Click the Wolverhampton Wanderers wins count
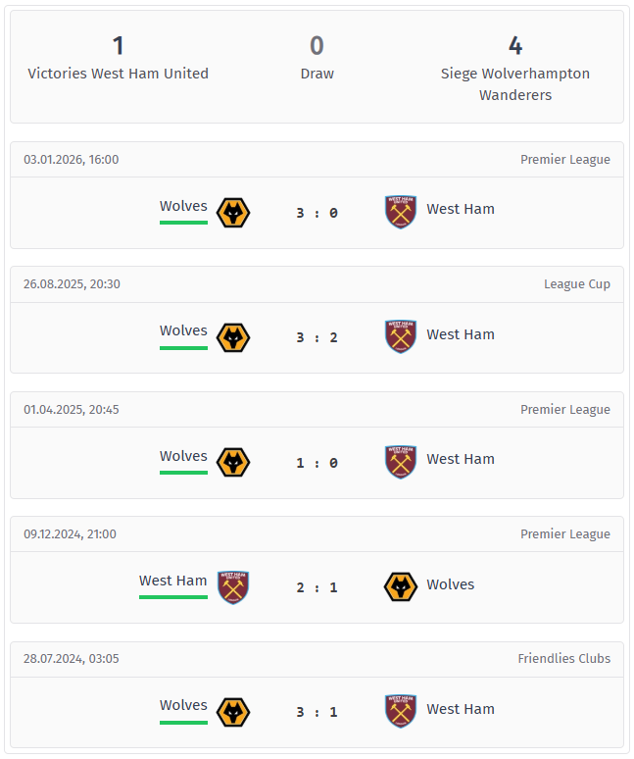Image resolution: width=634 pixels, height=759 pixels. (515, 46)
